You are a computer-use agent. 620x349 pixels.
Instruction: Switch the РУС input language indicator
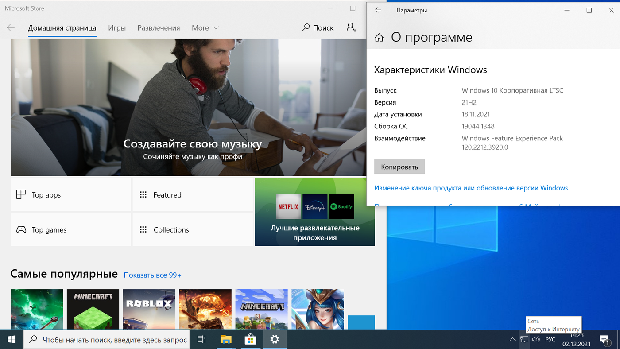tap(550, 339)
